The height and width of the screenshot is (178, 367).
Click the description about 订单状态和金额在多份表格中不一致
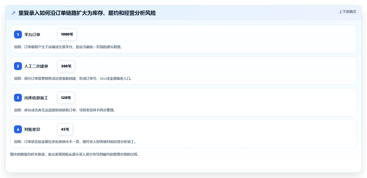point(75,142)
